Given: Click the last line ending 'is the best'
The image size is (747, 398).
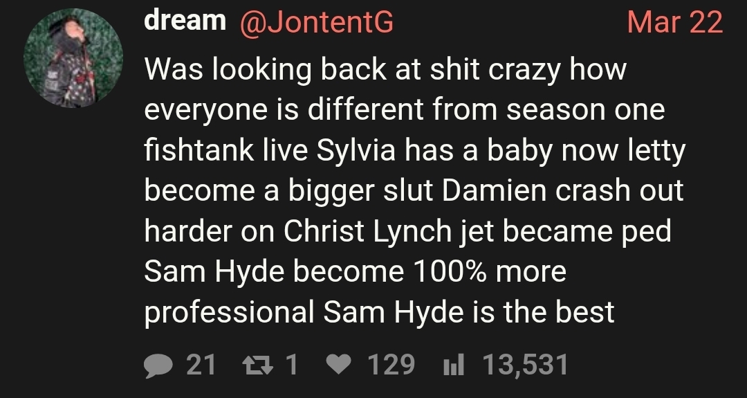Looking at the screenshot, I should (379, 313).
